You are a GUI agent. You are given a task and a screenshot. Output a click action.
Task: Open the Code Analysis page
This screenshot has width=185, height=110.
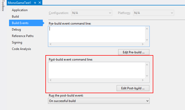[21, 49]
